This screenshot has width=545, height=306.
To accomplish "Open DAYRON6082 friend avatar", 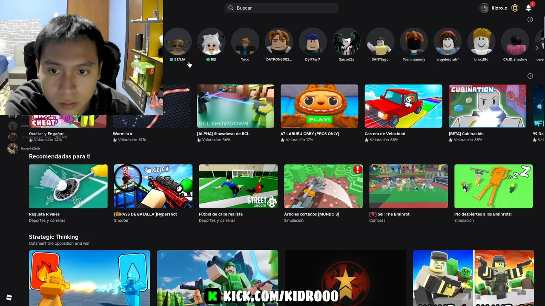I will [279, 42].
